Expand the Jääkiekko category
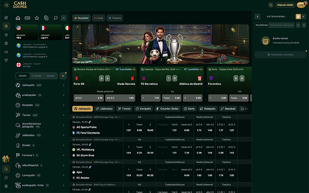The height and width of the screenshot is (193, 309). pos(41,135)
